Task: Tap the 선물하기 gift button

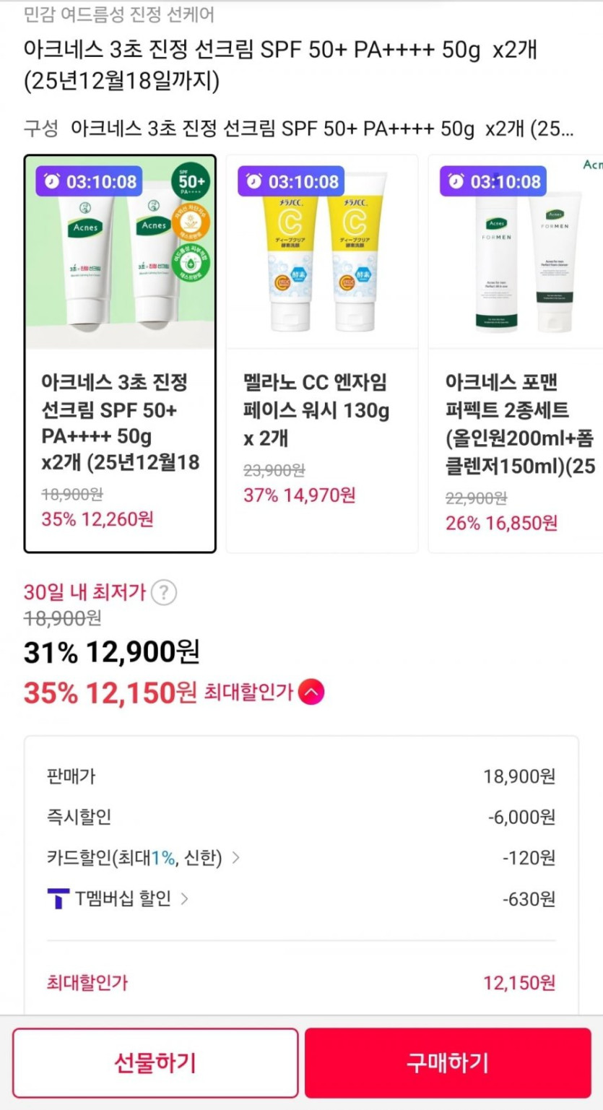Action: [x=155, y=1063]
